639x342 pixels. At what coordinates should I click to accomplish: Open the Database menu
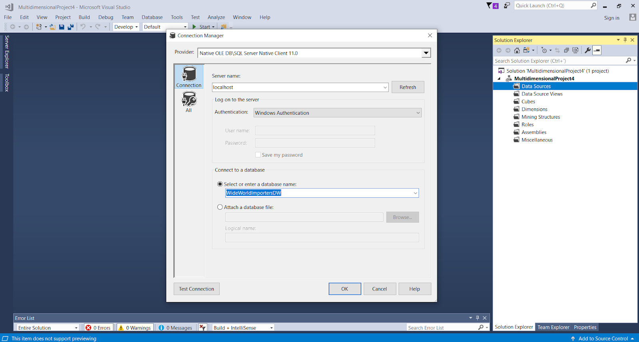click(x=152, y=17)
